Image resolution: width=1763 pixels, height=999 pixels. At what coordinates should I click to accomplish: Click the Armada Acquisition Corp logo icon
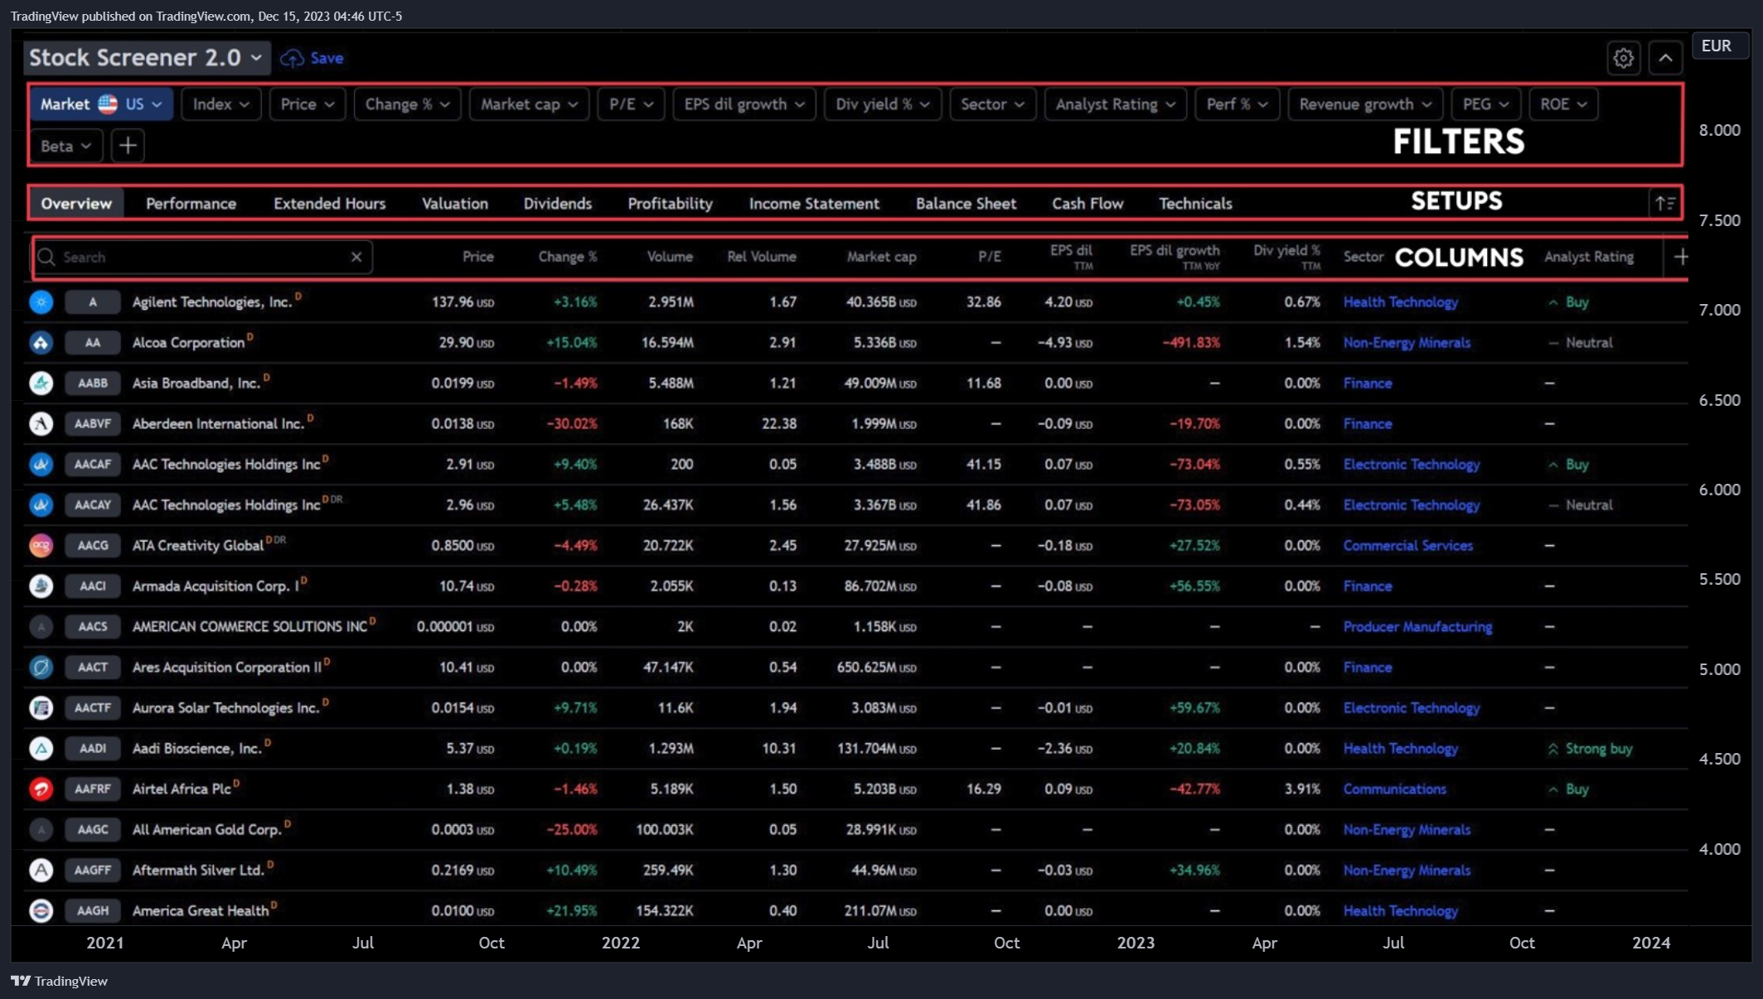[41, 586]
